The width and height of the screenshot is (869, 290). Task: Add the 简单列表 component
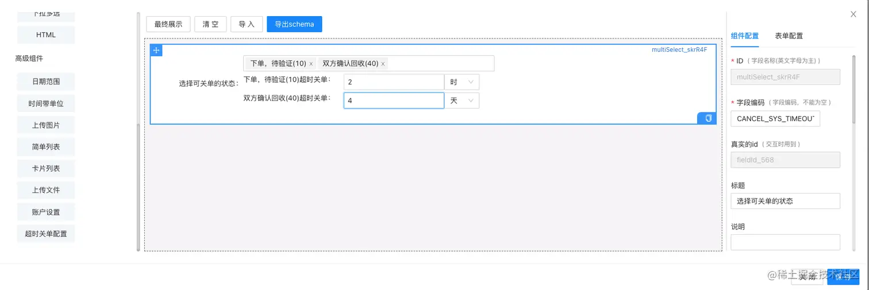coord(46,147)
